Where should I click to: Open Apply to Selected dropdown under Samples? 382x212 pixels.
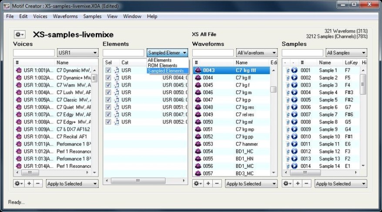(341, 183)
